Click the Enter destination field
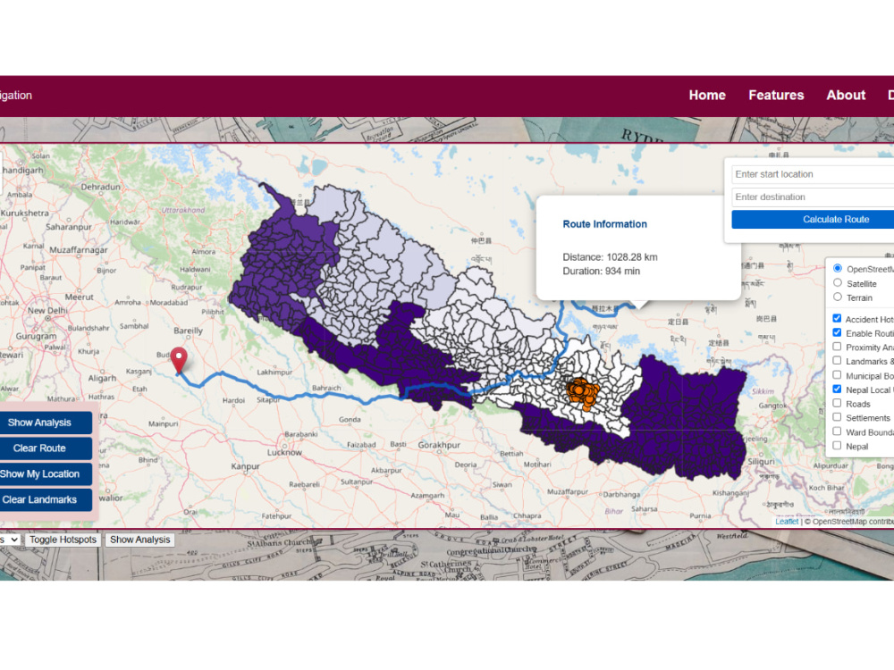This screenshot has height=670, width=894. tap(813, 197)
